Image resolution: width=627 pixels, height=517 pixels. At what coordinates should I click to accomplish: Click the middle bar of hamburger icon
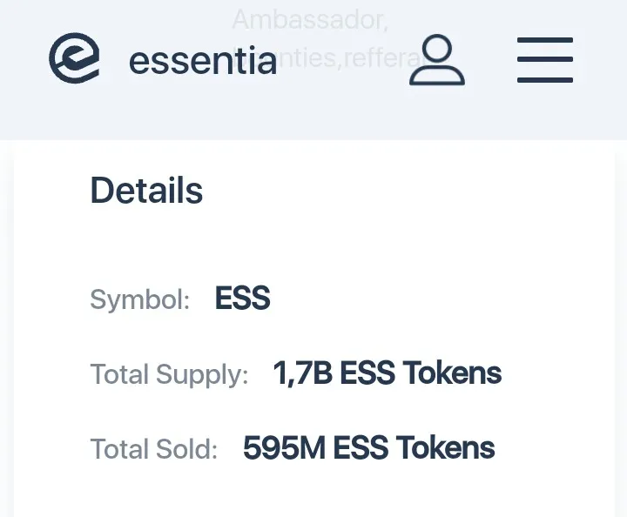(545, 59)
